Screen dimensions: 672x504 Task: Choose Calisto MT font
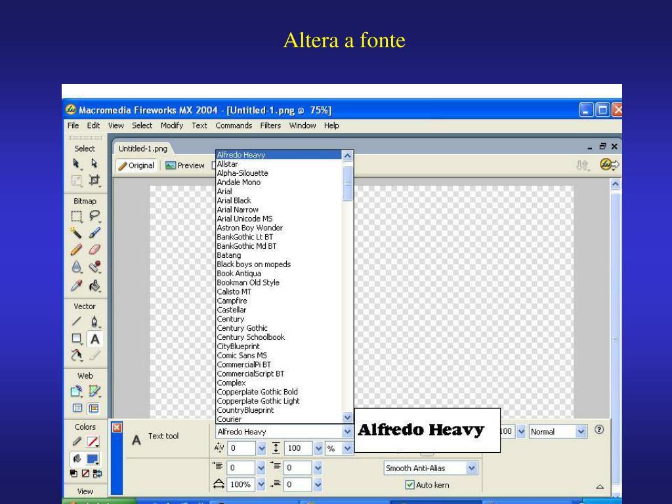pyautogui.click(x=278, y=291)
